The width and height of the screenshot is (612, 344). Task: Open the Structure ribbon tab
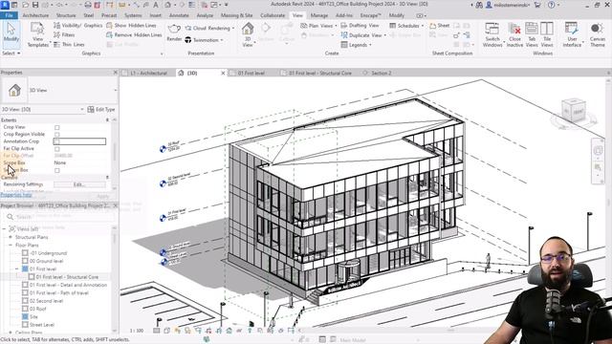click(x=66, y=15)
